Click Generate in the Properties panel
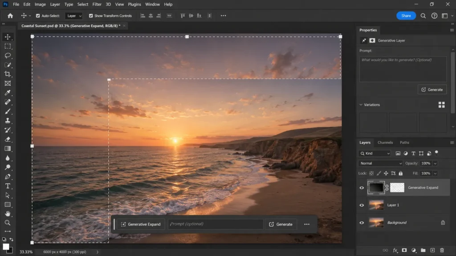This screenshot has height=256, width=456. coord(432,89)
